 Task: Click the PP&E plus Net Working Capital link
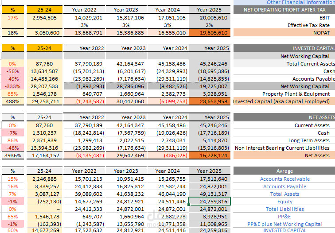pyautogui.click(x=284, y=224)
